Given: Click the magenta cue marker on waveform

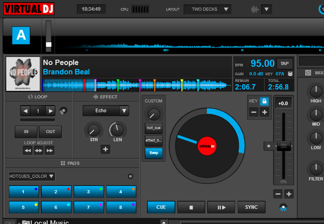Looking at the screenshot, I should point(140,85).
